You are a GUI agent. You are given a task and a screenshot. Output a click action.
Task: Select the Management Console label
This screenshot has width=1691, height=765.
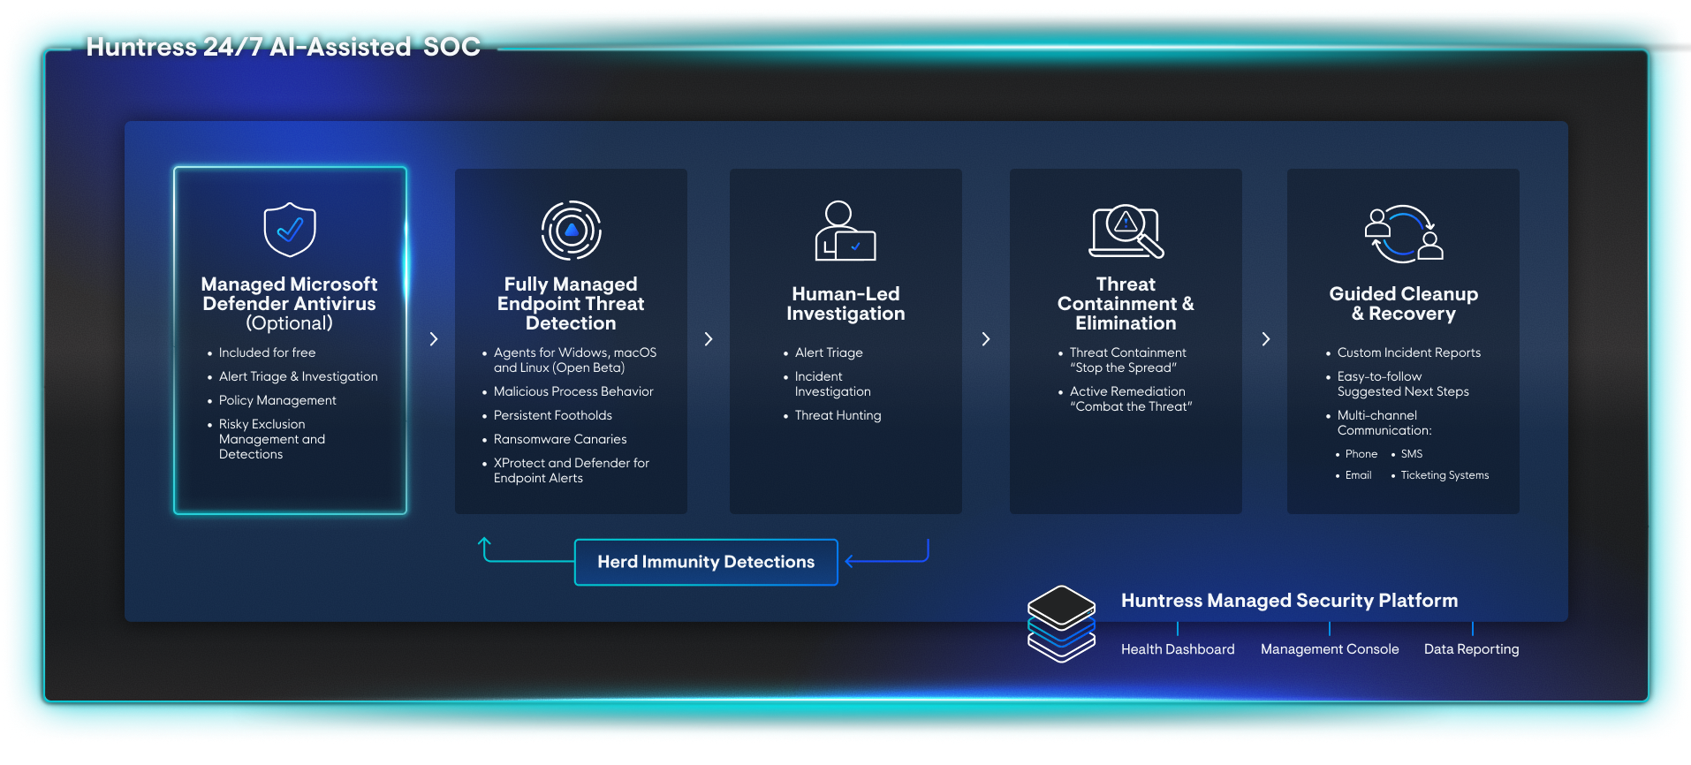pyautogui.click(x=1329, y=649)
